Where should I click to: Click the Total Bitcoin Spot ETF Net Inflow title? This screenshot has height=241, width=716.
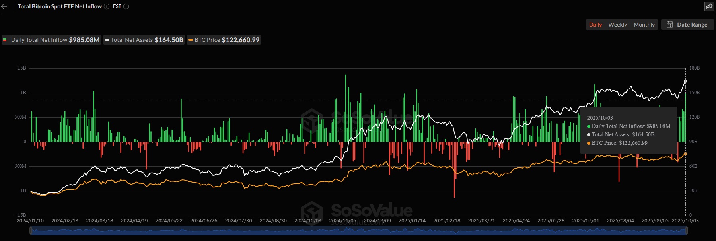click(x=60, y=6)
